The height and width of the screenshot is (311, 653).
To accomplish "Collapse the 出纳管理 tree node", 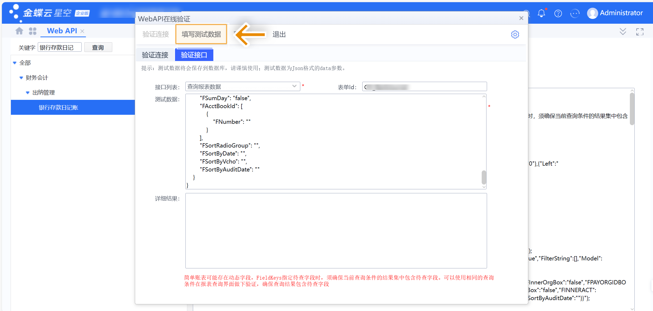I will [28, 93].
